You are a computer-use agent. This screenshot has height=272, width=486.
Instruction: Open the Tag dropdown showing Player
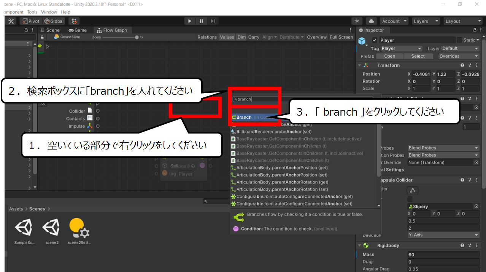[x=401, y=49]
